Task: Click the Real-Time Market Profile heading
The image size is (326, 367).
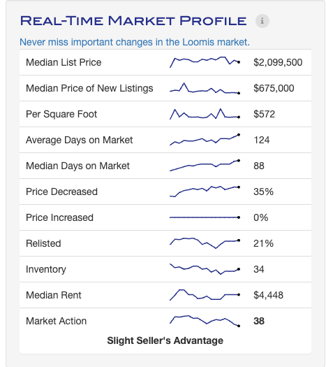Action: click(133, 21)
